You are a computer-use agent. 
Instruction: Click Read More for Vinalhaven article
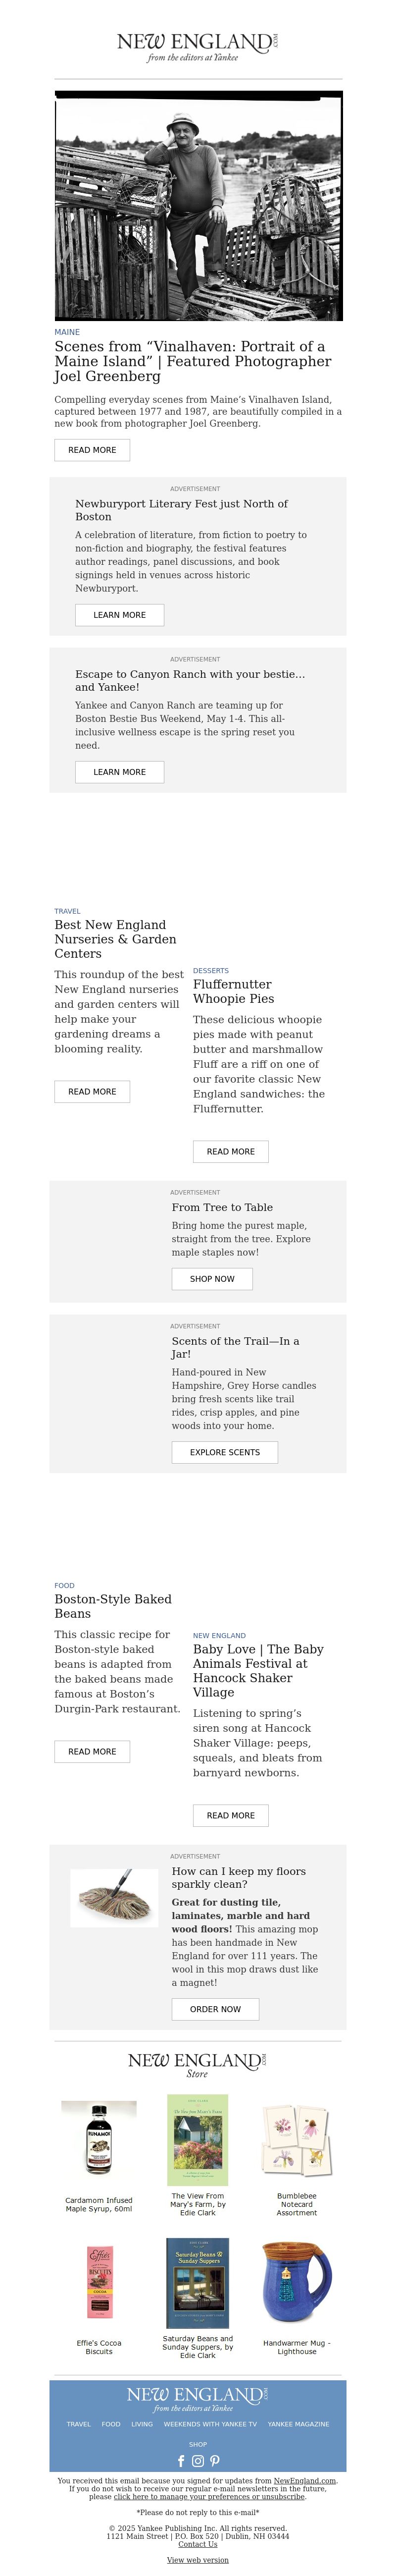(92, 450)
